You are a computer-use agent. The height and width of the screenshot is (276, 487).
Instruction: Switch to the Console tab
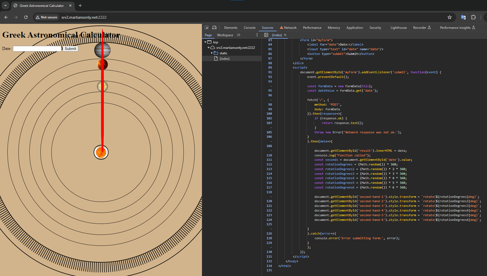coord(249,28)
